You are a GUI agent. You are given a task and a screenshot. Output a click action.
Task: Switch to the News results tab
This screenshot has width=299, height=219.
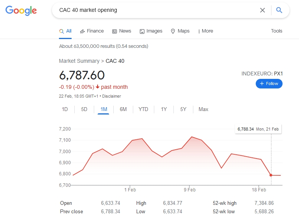coord(121,31)
